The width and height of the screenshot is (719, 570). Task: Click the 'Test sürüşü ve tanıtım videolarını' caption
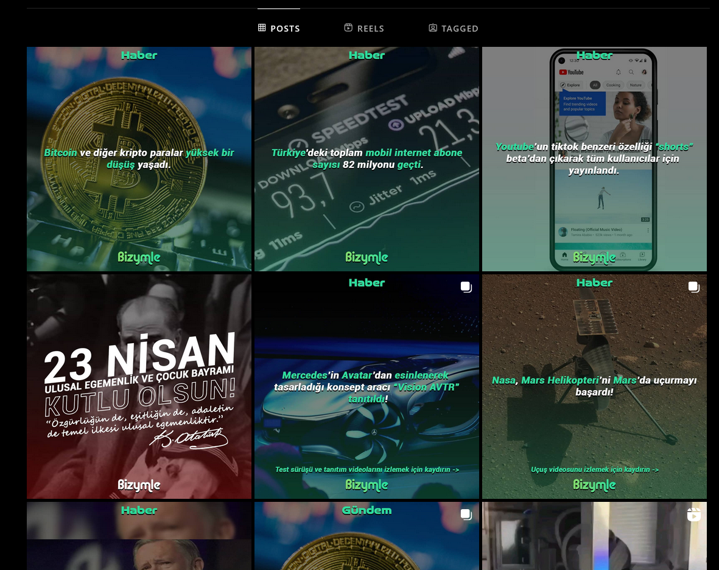(x=367, y=470)
